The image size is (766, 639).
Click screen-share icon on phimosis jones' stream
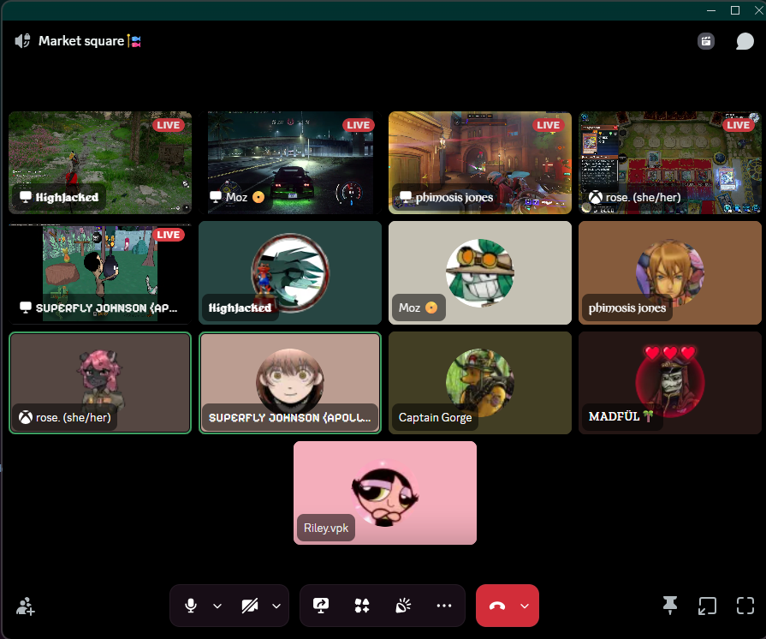click(x=406, y=197)
